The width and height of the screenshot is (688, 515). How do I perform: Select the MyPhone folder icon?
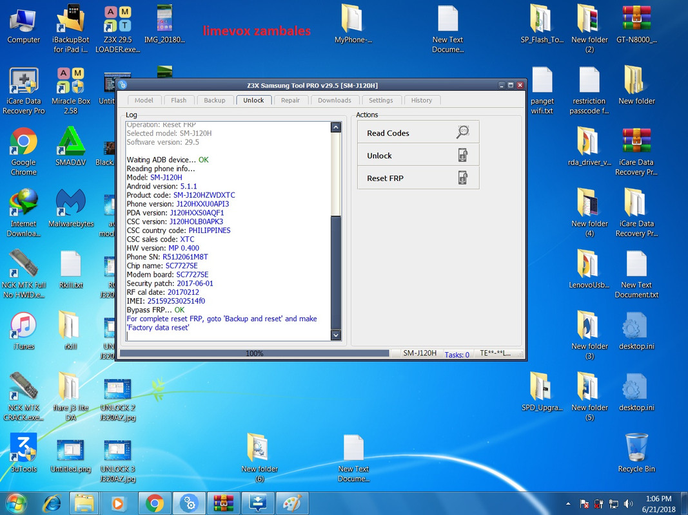[353, 24]
